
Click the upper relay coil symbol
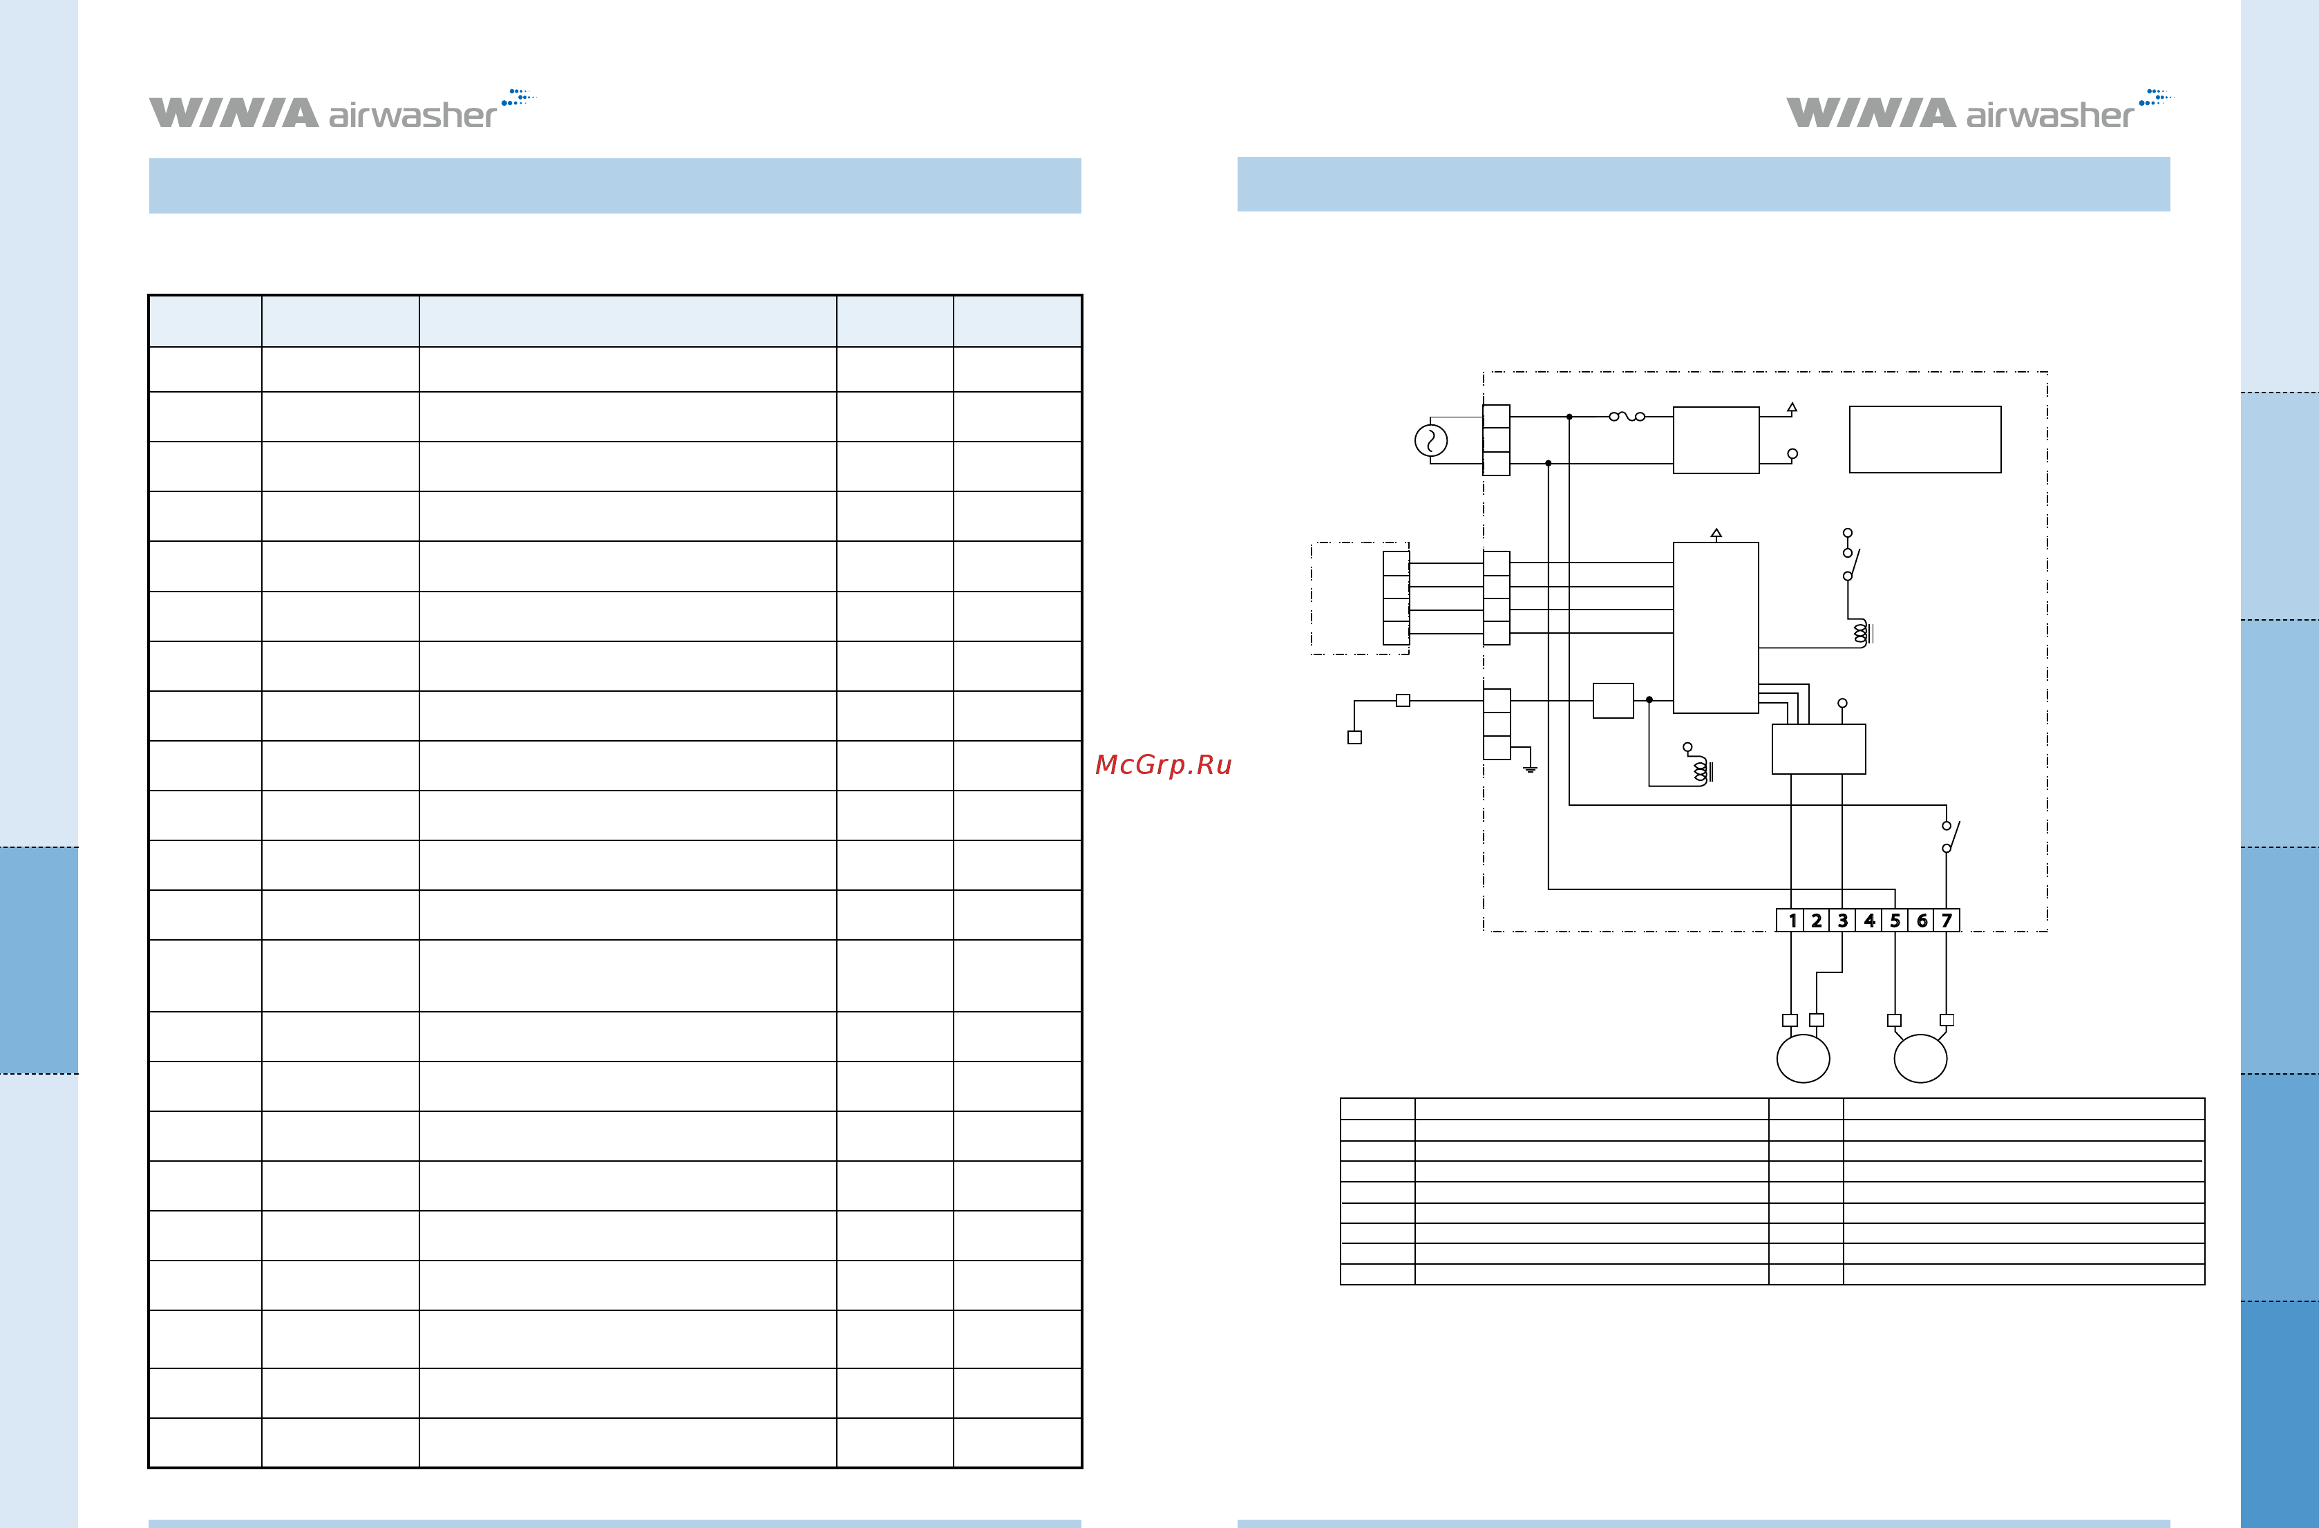1863,634
